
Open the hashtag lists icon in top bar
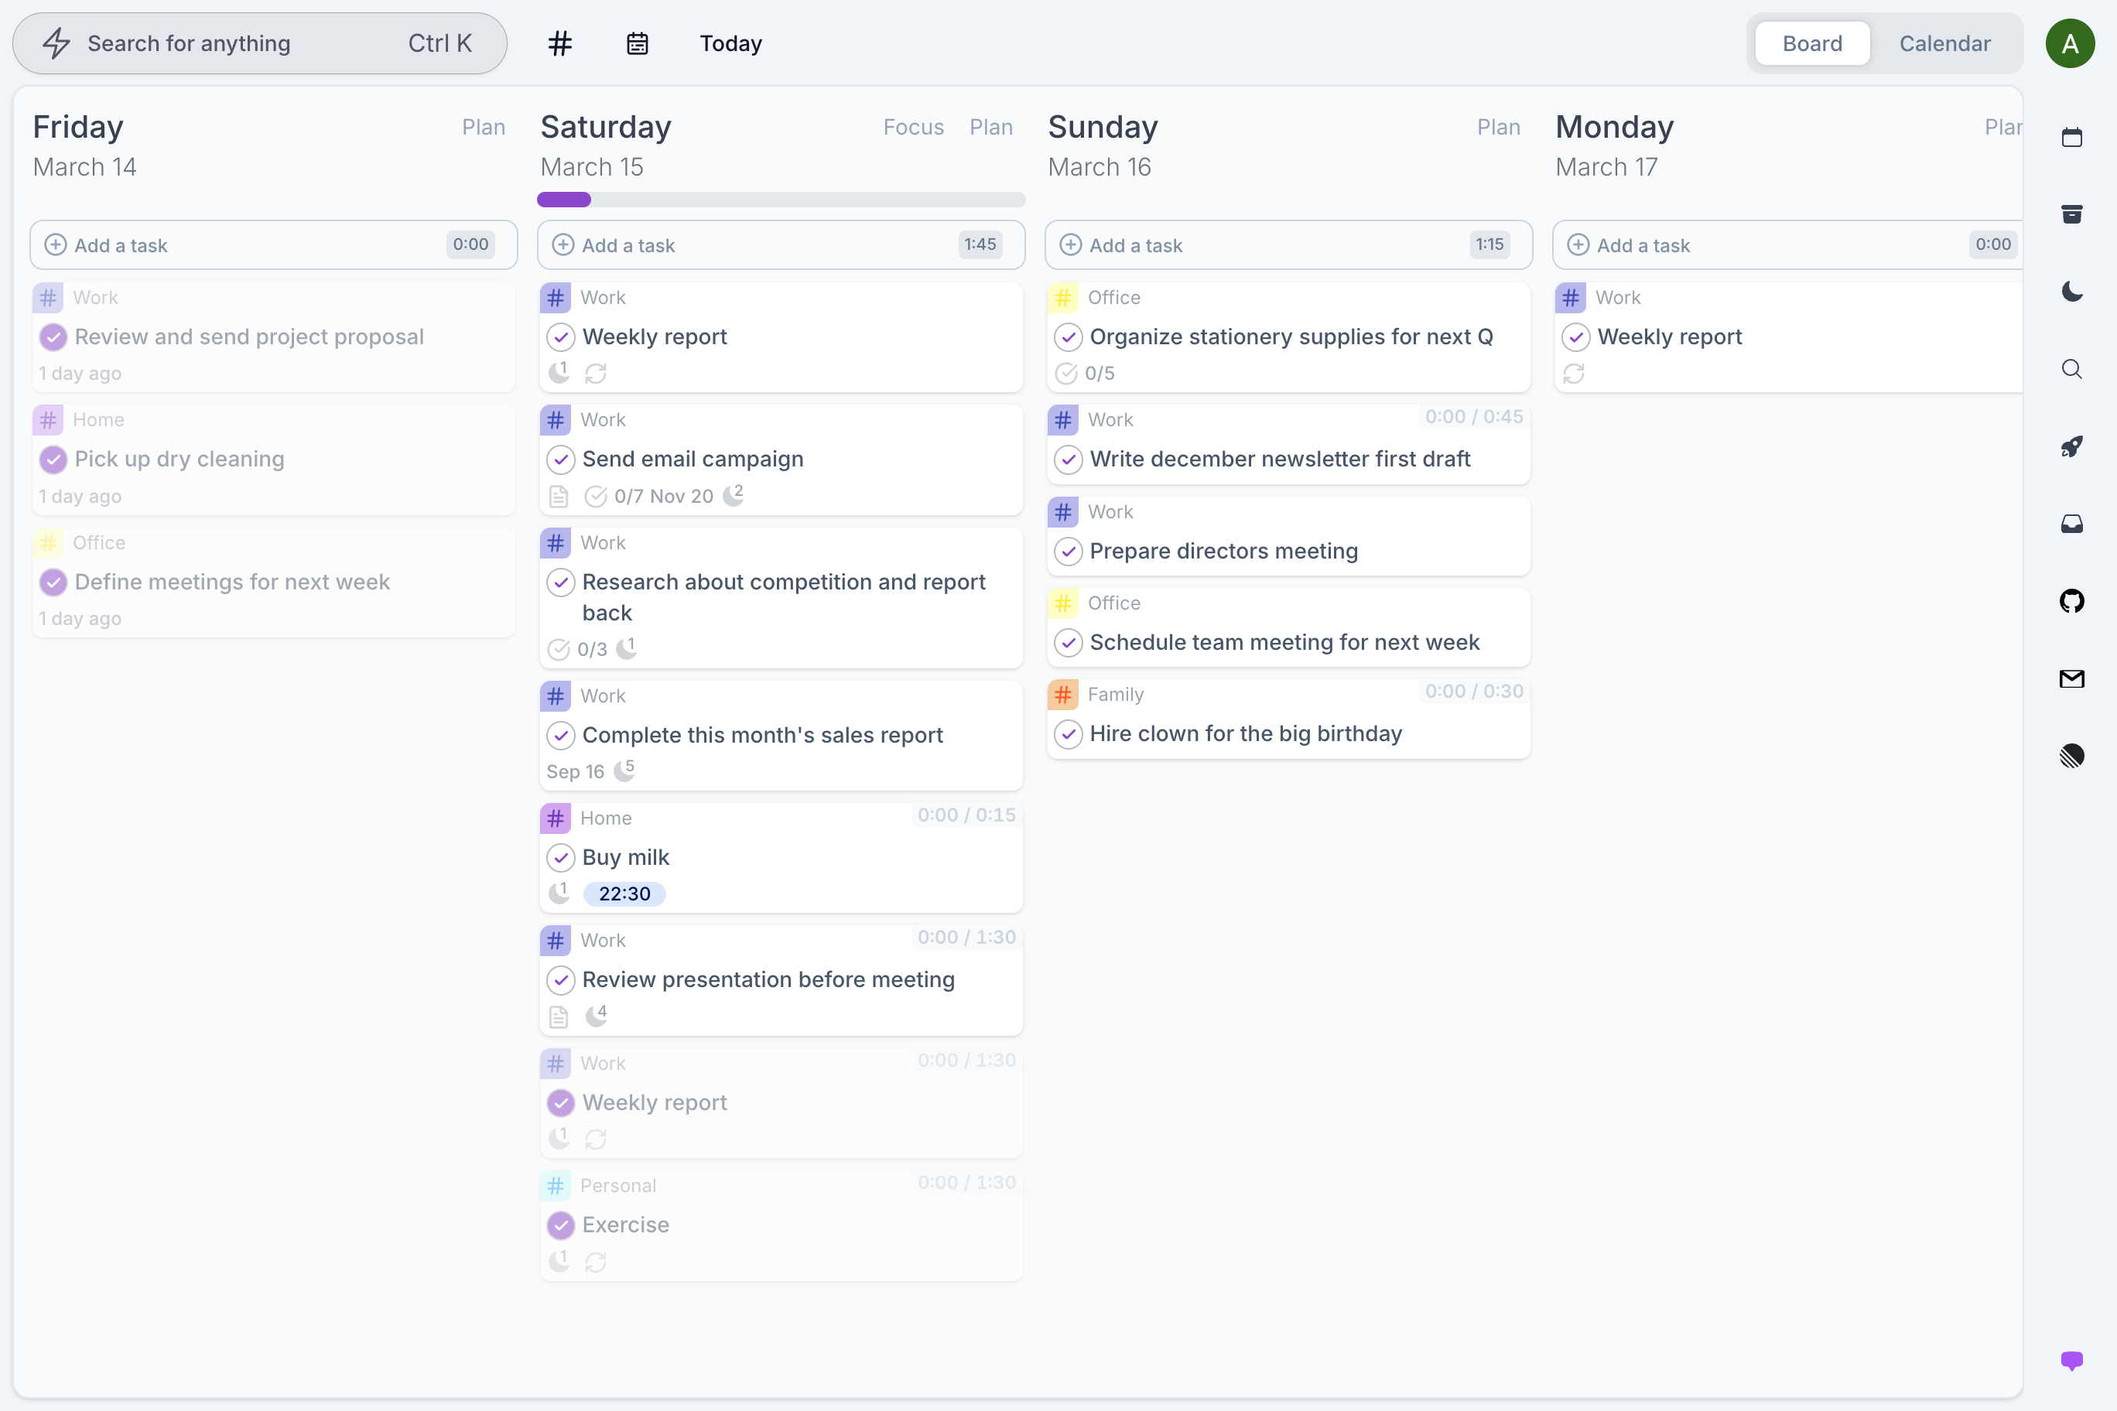coord(560,43)
